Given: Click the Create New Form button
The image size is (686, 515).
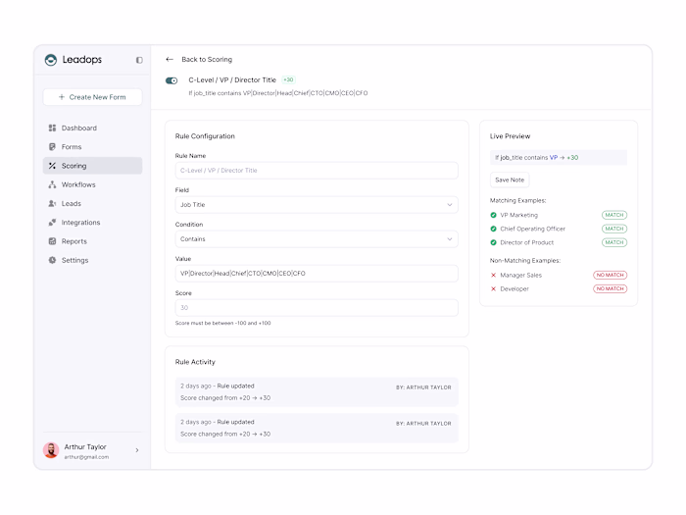Looking at the screenshot, I should [92, 97].
